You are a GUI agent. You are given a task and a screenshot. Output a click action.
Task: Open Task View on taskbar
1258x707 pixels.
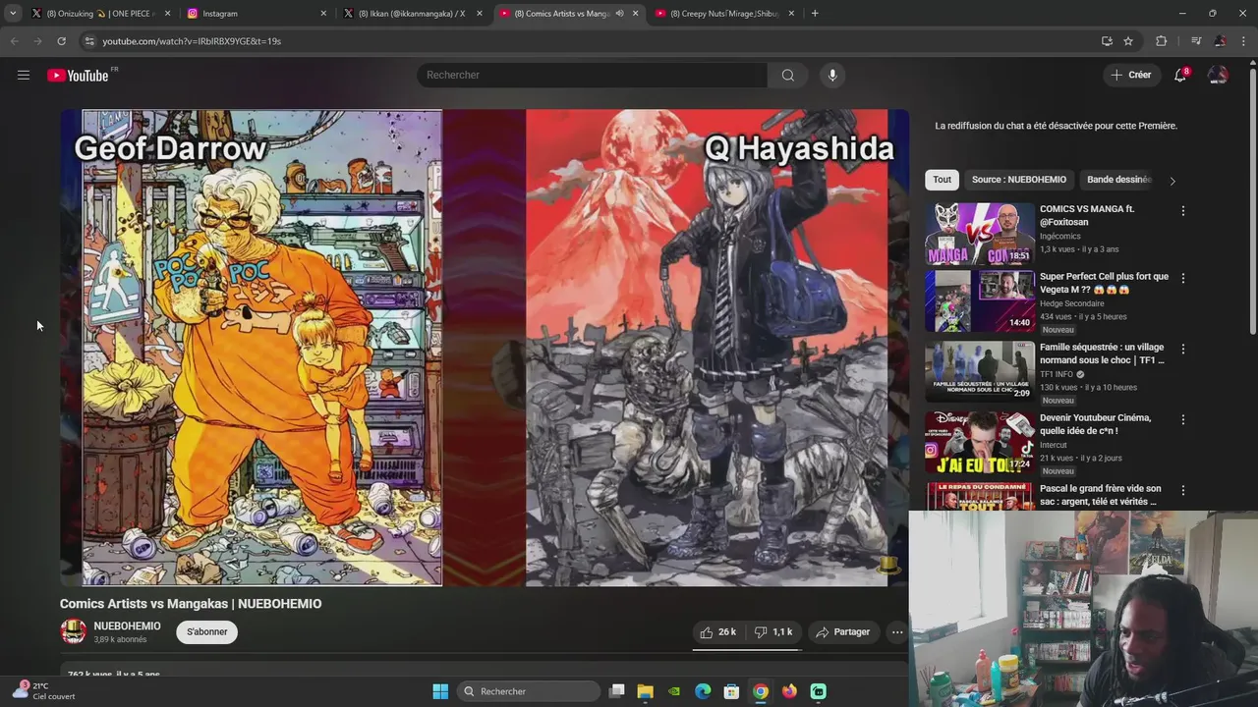pos(616,691)
